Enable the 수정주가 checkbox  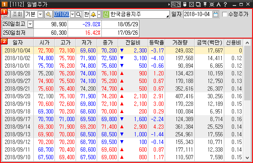tap(224, 14)
